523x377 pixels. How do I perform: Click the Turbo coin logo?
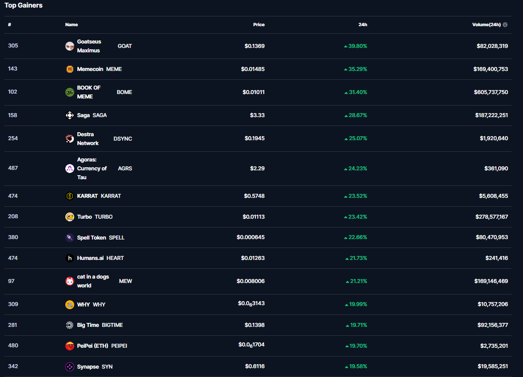tap(70, 217)
